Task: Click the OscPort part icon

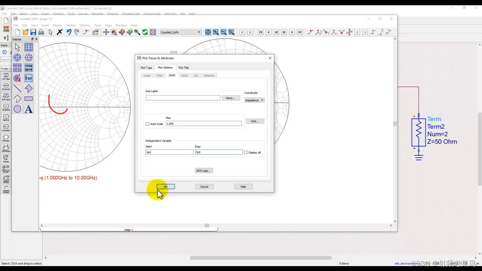Action: click(x=6, y=87)
